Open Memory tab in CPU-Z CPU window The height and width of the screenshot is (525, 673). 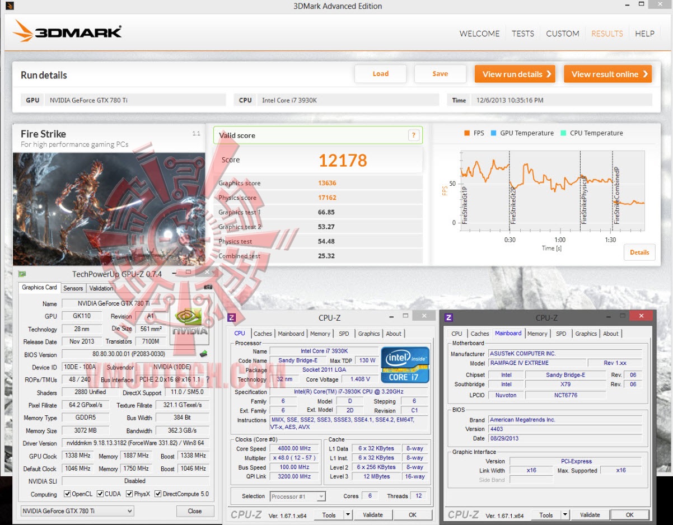tap(320, 334)
